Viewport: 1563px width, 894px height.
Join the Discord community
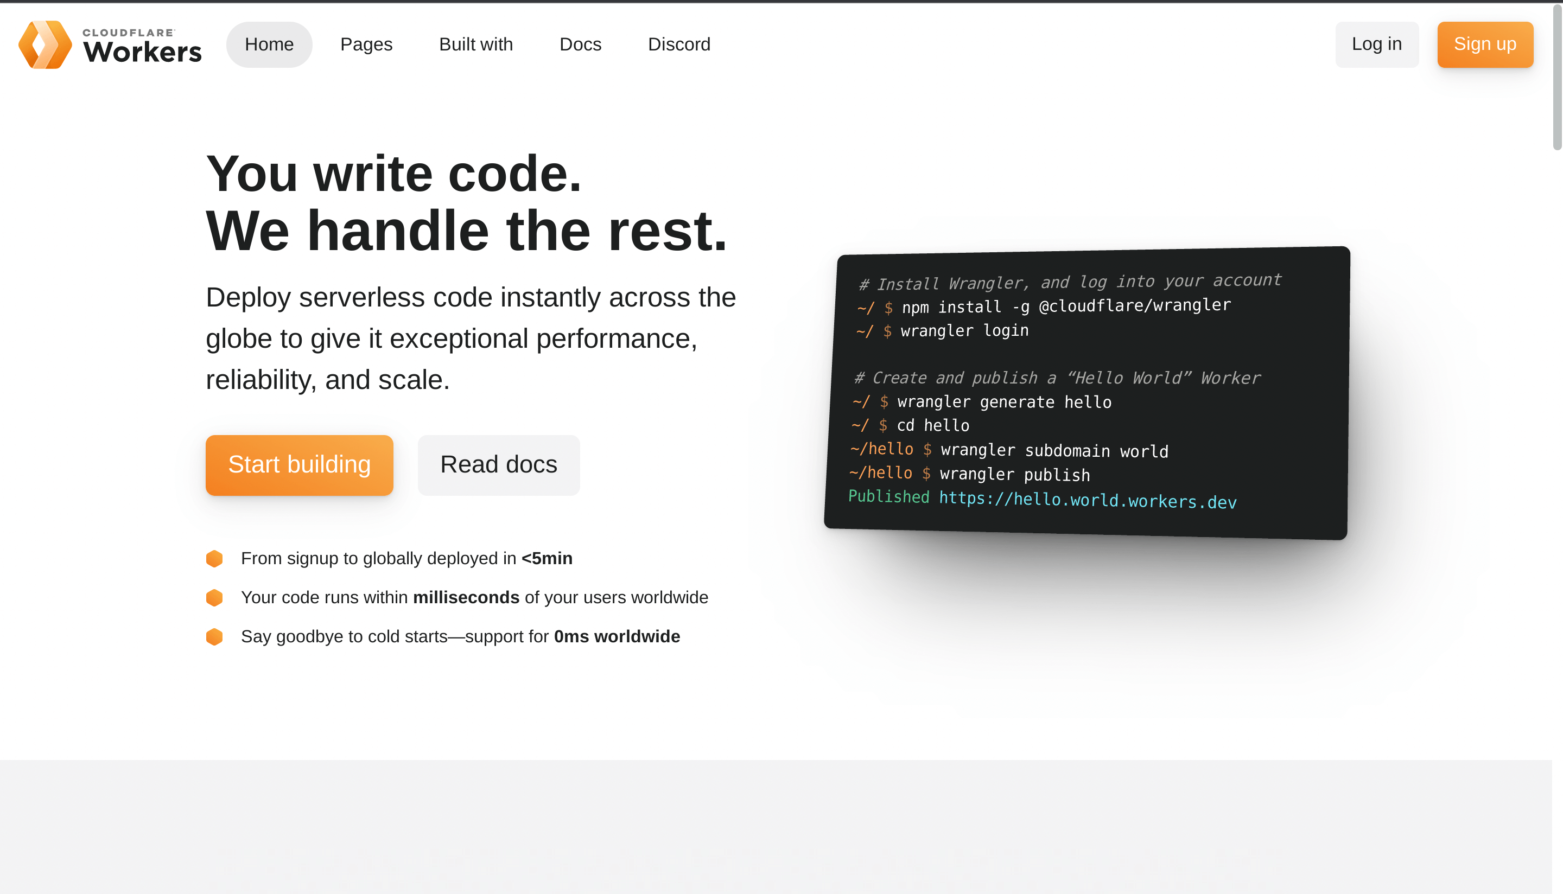[x=678, y=44]
